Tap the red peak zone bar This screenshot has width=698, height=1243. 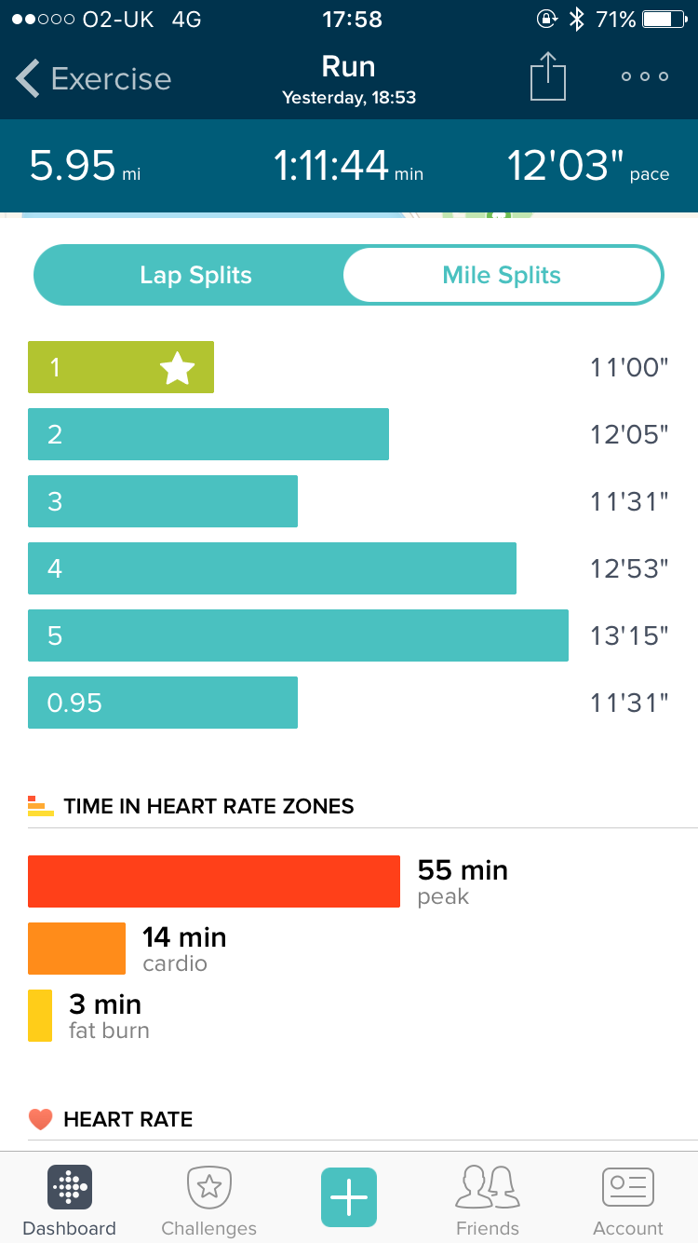point(214,881)
